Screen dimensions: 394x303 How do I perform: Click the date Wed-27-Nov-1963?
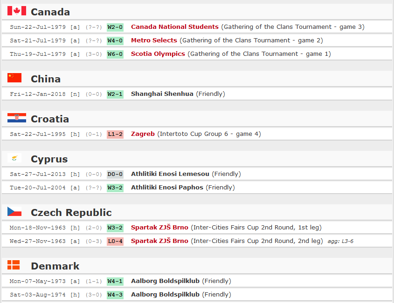tap(38, 242)
